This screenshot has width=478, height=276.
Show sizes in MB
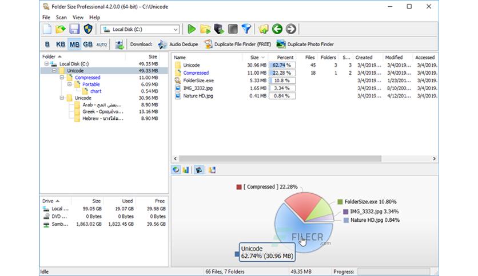74,44
